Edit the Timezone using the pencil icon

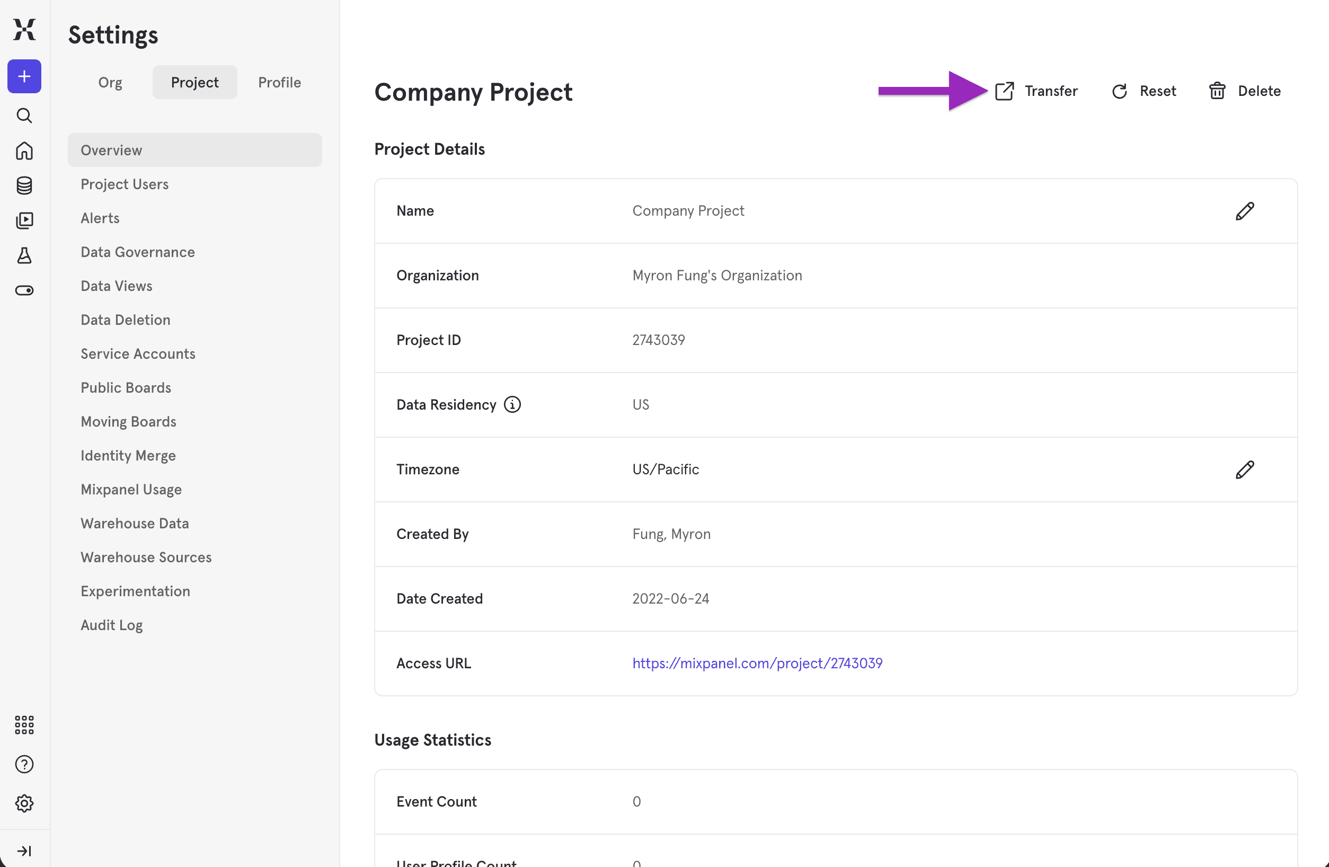(1245, 470)
